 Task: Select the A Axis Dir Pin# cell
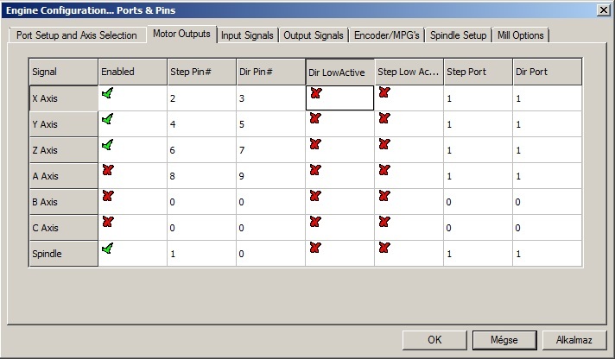[x=269, y=176]
